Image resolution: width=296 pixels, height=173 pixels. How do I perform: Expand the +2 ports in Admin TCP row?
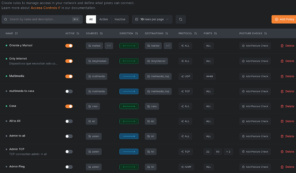click(x=227, y=152)
